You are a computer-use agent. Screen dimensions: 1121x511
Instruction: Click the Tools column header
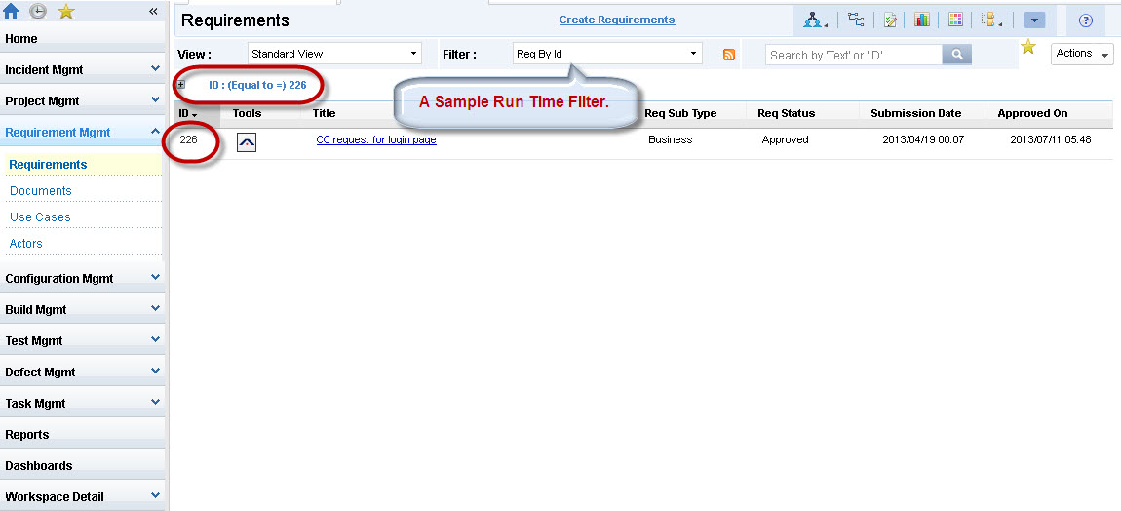click(248, 113)
